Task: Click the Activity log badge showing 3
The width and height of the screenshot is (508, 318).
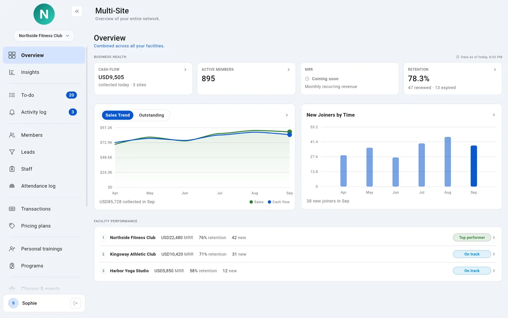Action: coord(73,112)
